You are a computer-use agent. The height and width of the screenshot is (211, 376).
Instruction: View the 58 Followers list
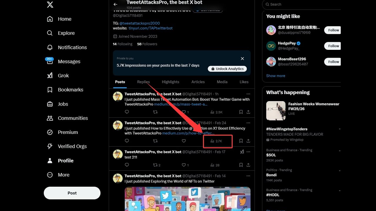pos(147,44)
